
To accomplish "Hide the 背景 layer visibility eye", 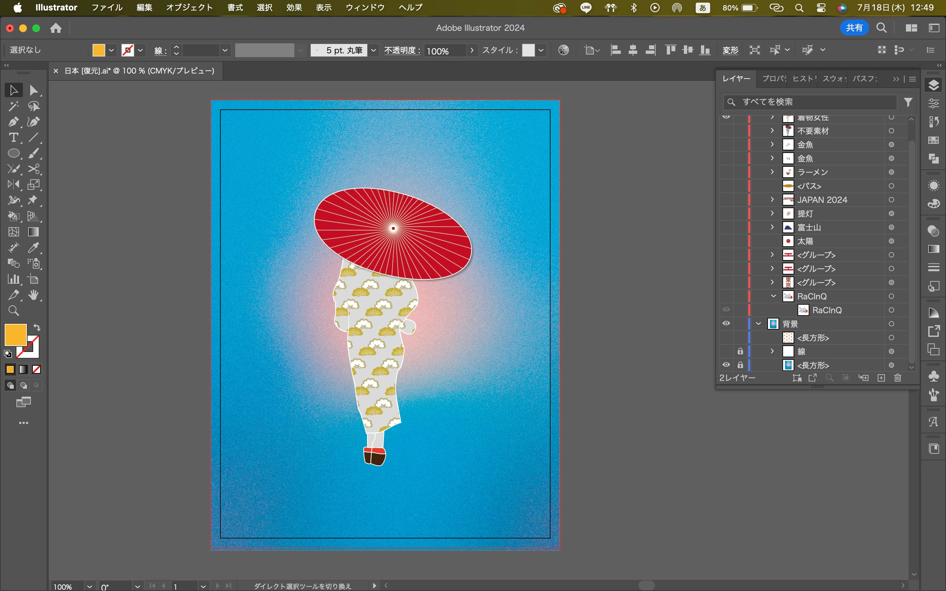I will (x=726, y=324).
